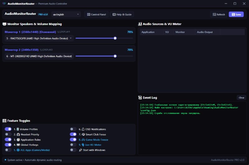
Task: Turn on Start with Windows switch
Action: coord(73,150)
